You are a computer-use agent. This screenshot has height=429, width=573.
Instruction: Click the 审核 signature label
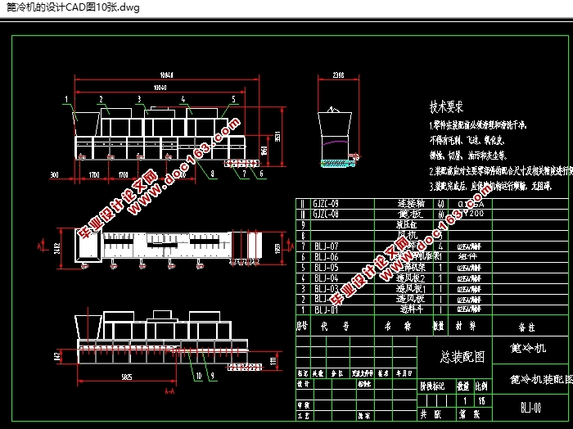coord(304,405)
